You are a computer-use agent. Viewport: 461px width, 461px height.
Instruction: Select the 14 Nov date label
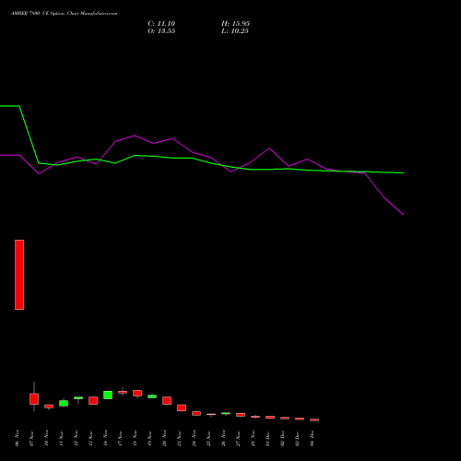(105, 438)
